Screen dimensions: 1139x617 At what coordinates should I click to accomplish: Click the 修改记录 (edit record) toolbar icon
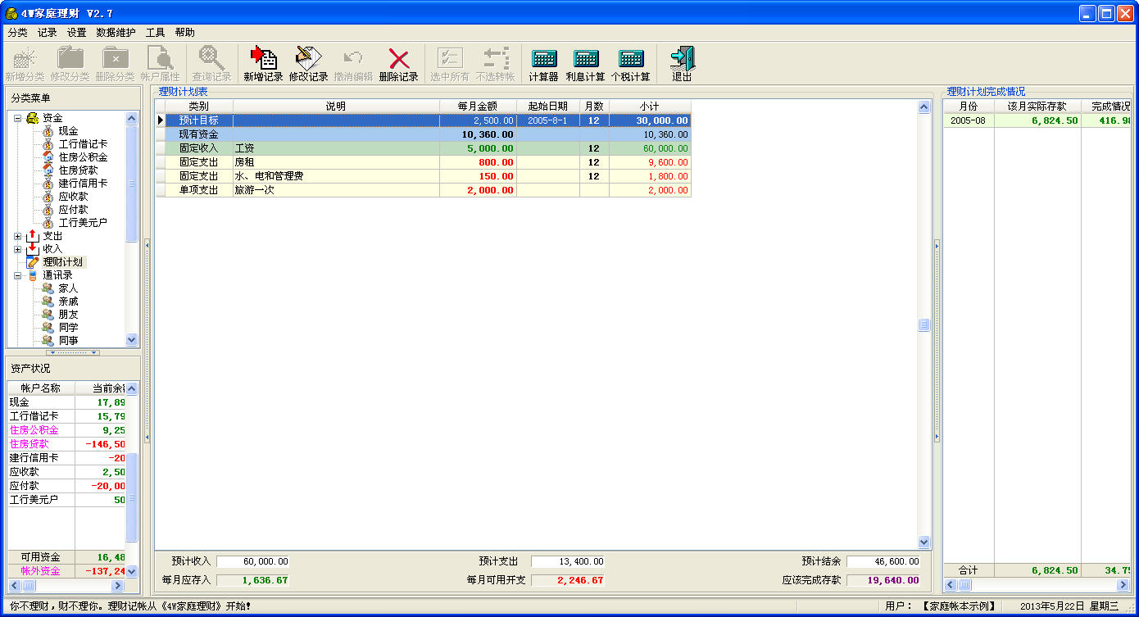coord(308,59)
